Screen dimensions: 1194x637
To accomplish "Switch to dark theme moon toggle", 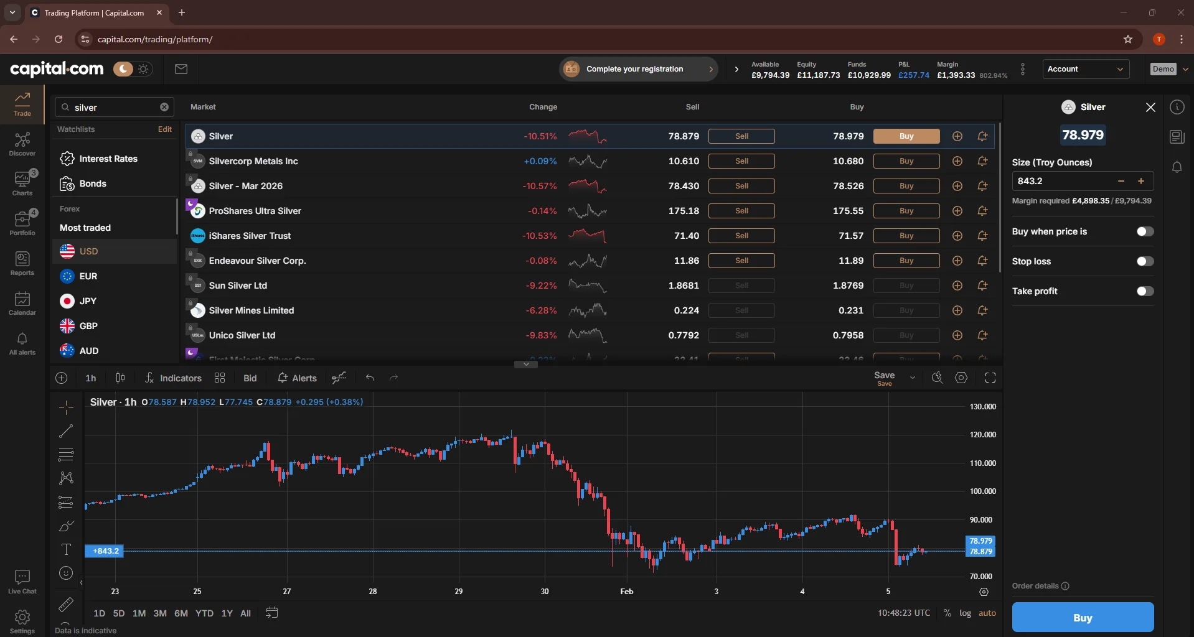I will coord(123,69).
